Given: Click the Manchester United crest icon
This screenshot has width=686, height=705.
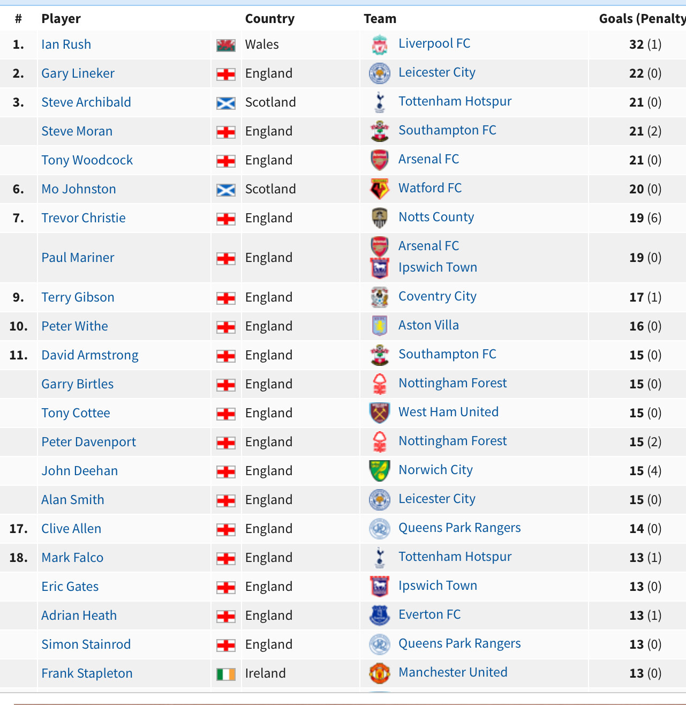Looking at the screenshot, I should point(380,673).
